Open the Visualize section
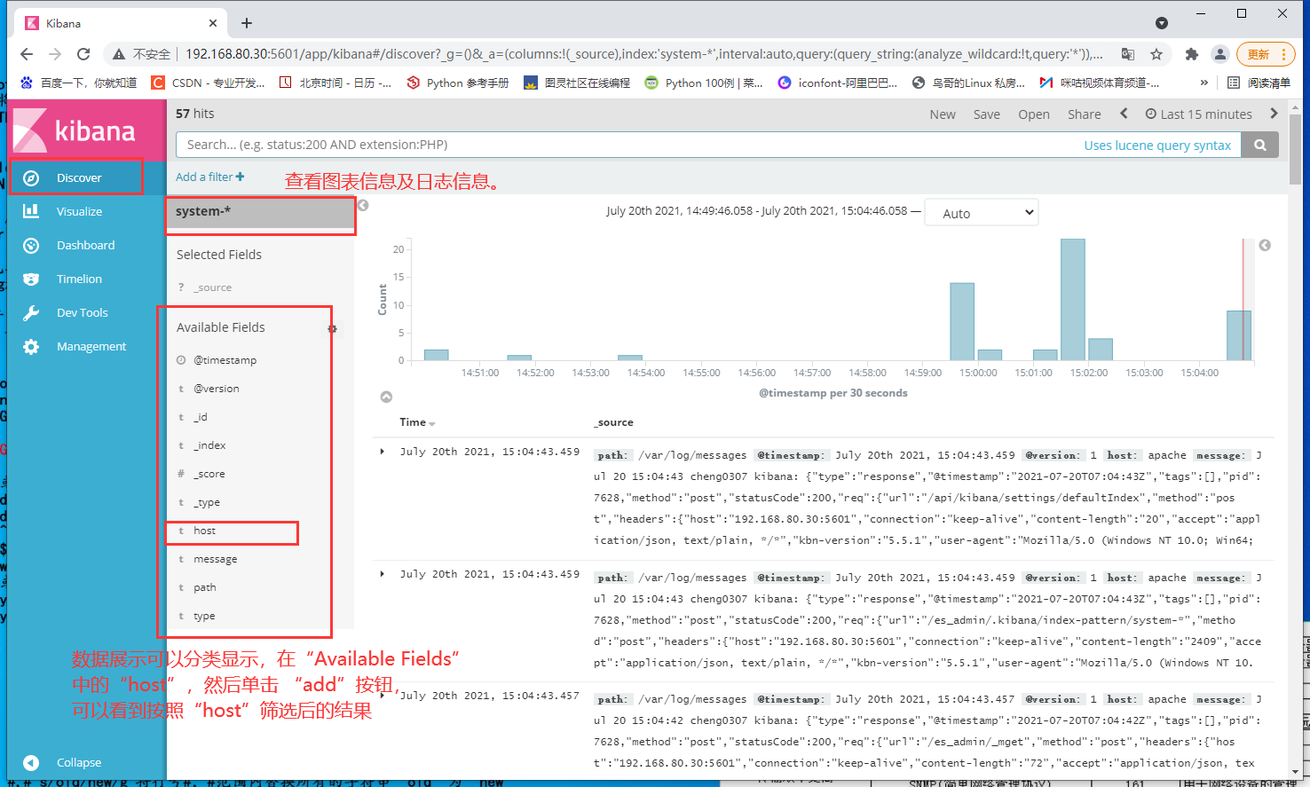The height and width of the screenshot is (787, 1310). coord(79,211)
